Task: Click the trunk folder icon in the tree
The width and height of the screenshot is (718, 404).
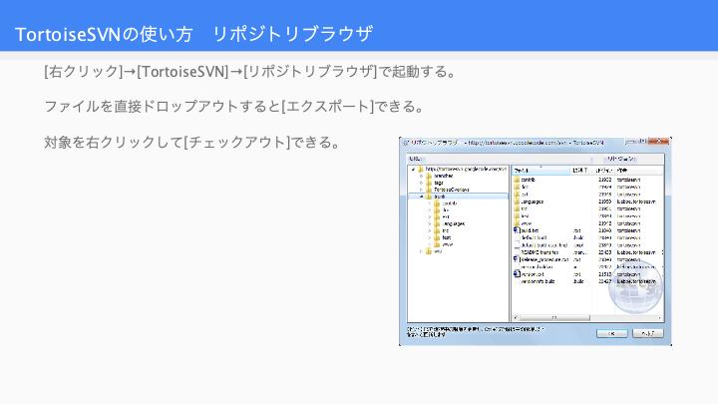Action: tap(429, 197)
